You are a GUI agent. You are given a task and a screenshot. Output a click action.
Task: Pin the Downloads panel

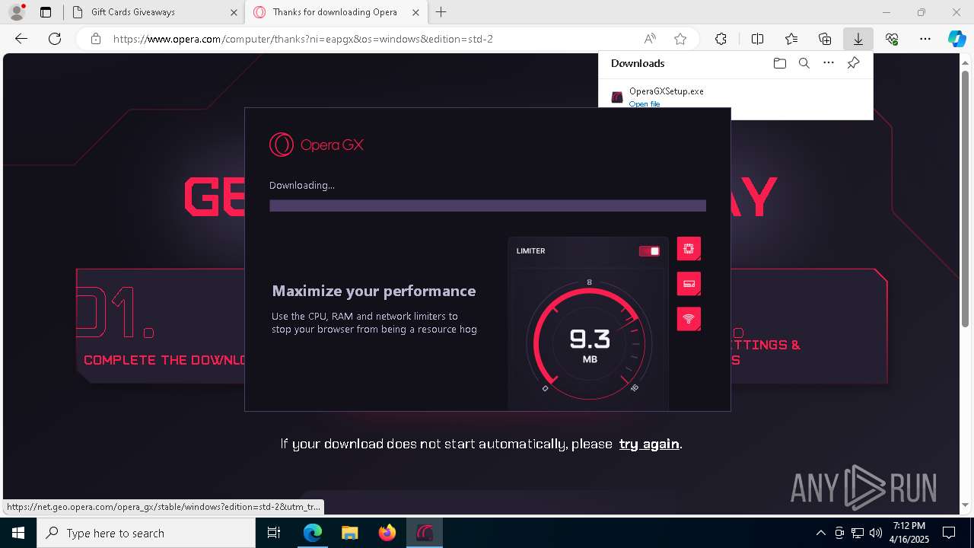(x=853, y=63)
